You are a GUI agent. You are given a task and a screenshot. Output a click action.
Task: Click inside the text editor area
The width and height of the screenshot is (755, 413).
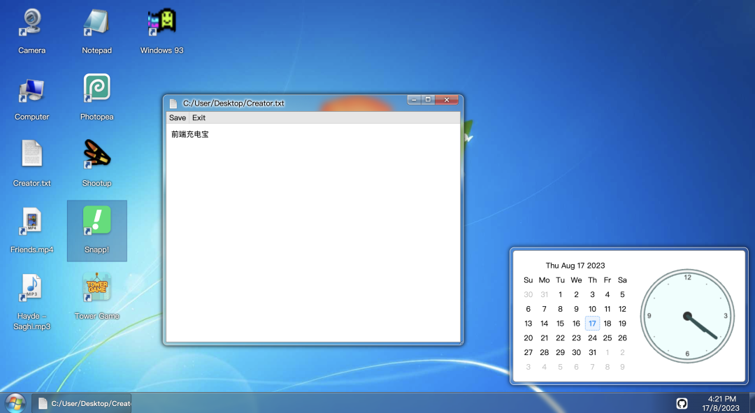tap(313, 233)
